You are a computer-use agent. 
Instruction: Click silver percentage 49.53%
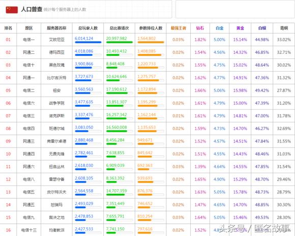tap(262, 218)
